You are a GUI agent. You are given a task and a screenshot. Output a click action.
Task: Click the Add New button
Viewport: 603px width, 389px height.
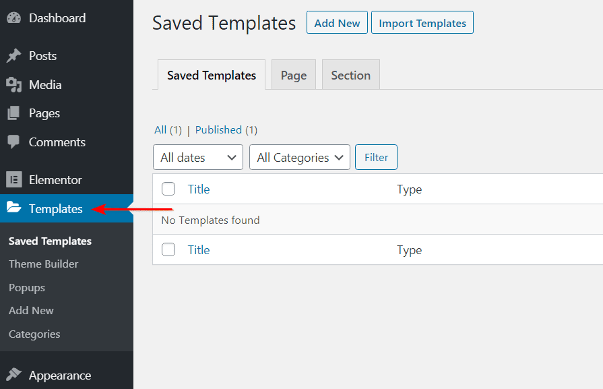pyautogui.click(x=336, y=22)
